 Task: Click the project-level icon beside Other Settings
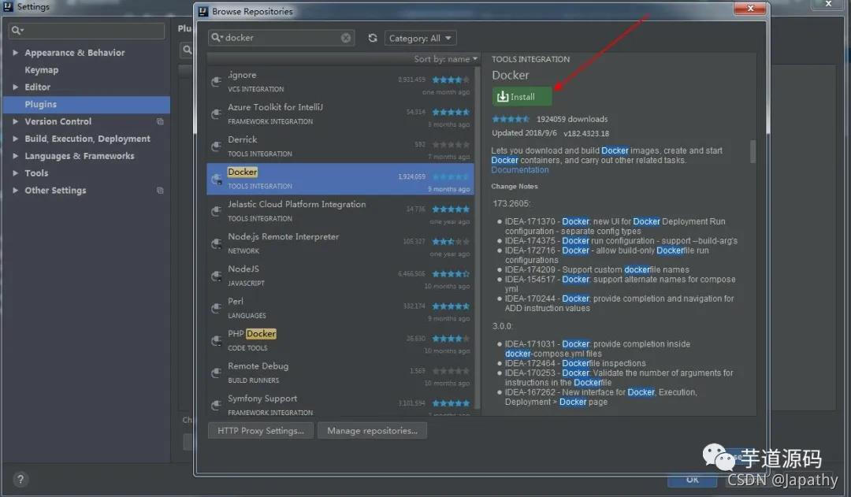point(160,191)
